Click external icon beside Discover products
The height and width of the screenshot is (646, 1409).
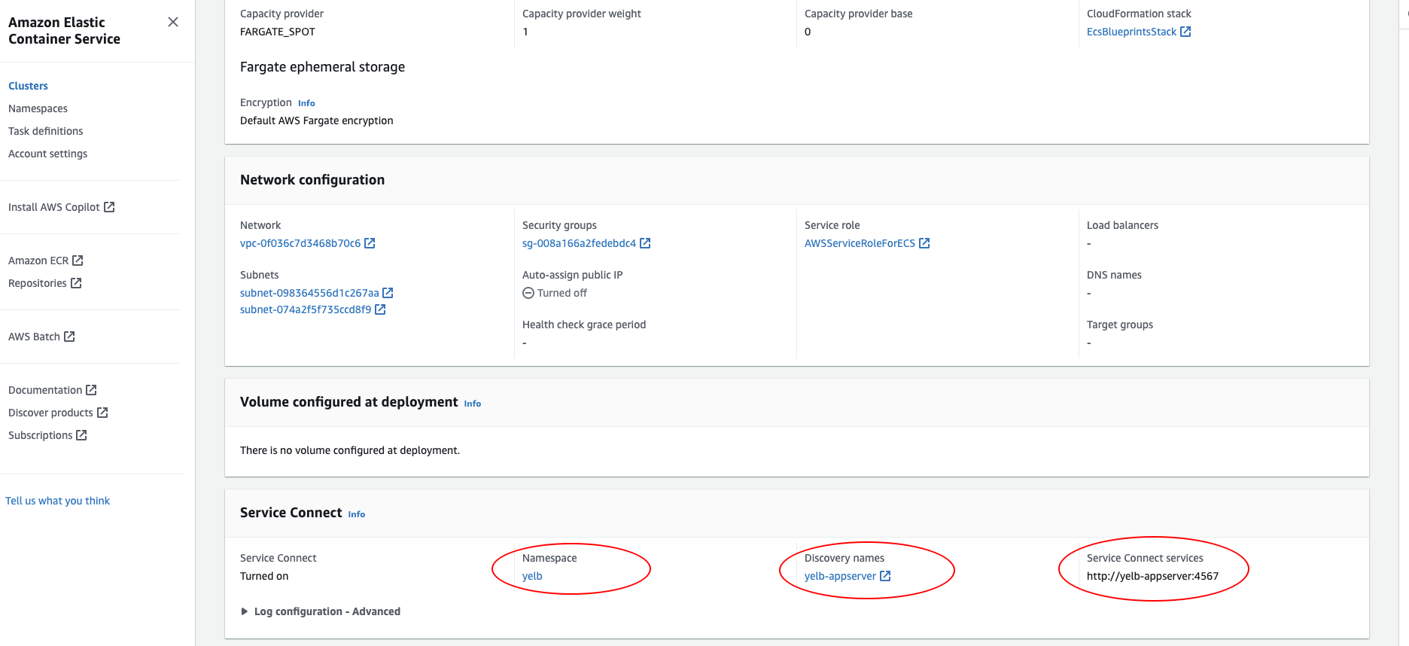pos(102,412)
